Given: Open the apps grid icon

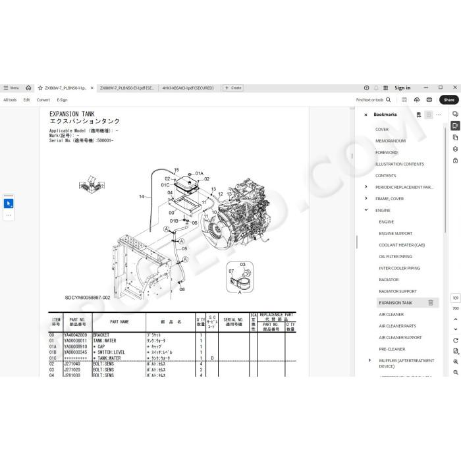Looking at the screenshot, I should [386, 88].
